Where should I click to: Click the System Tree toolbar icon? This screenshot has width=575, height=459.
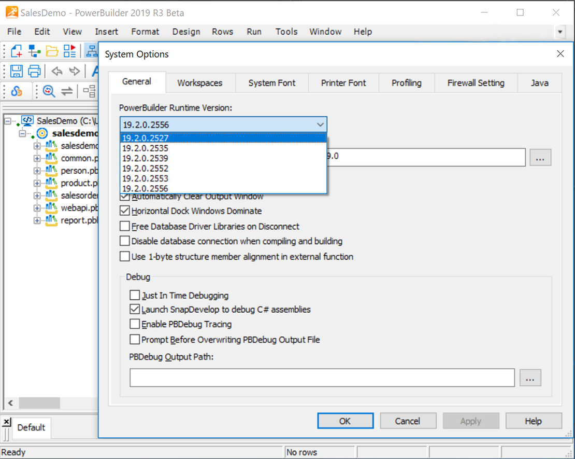coord(91,51)
